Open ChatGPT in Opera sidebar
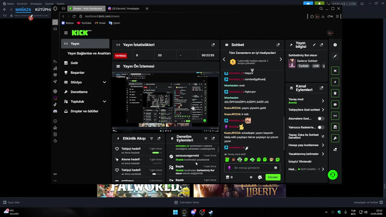This screenshot has height=217, width=386. [x=55, y=91]
